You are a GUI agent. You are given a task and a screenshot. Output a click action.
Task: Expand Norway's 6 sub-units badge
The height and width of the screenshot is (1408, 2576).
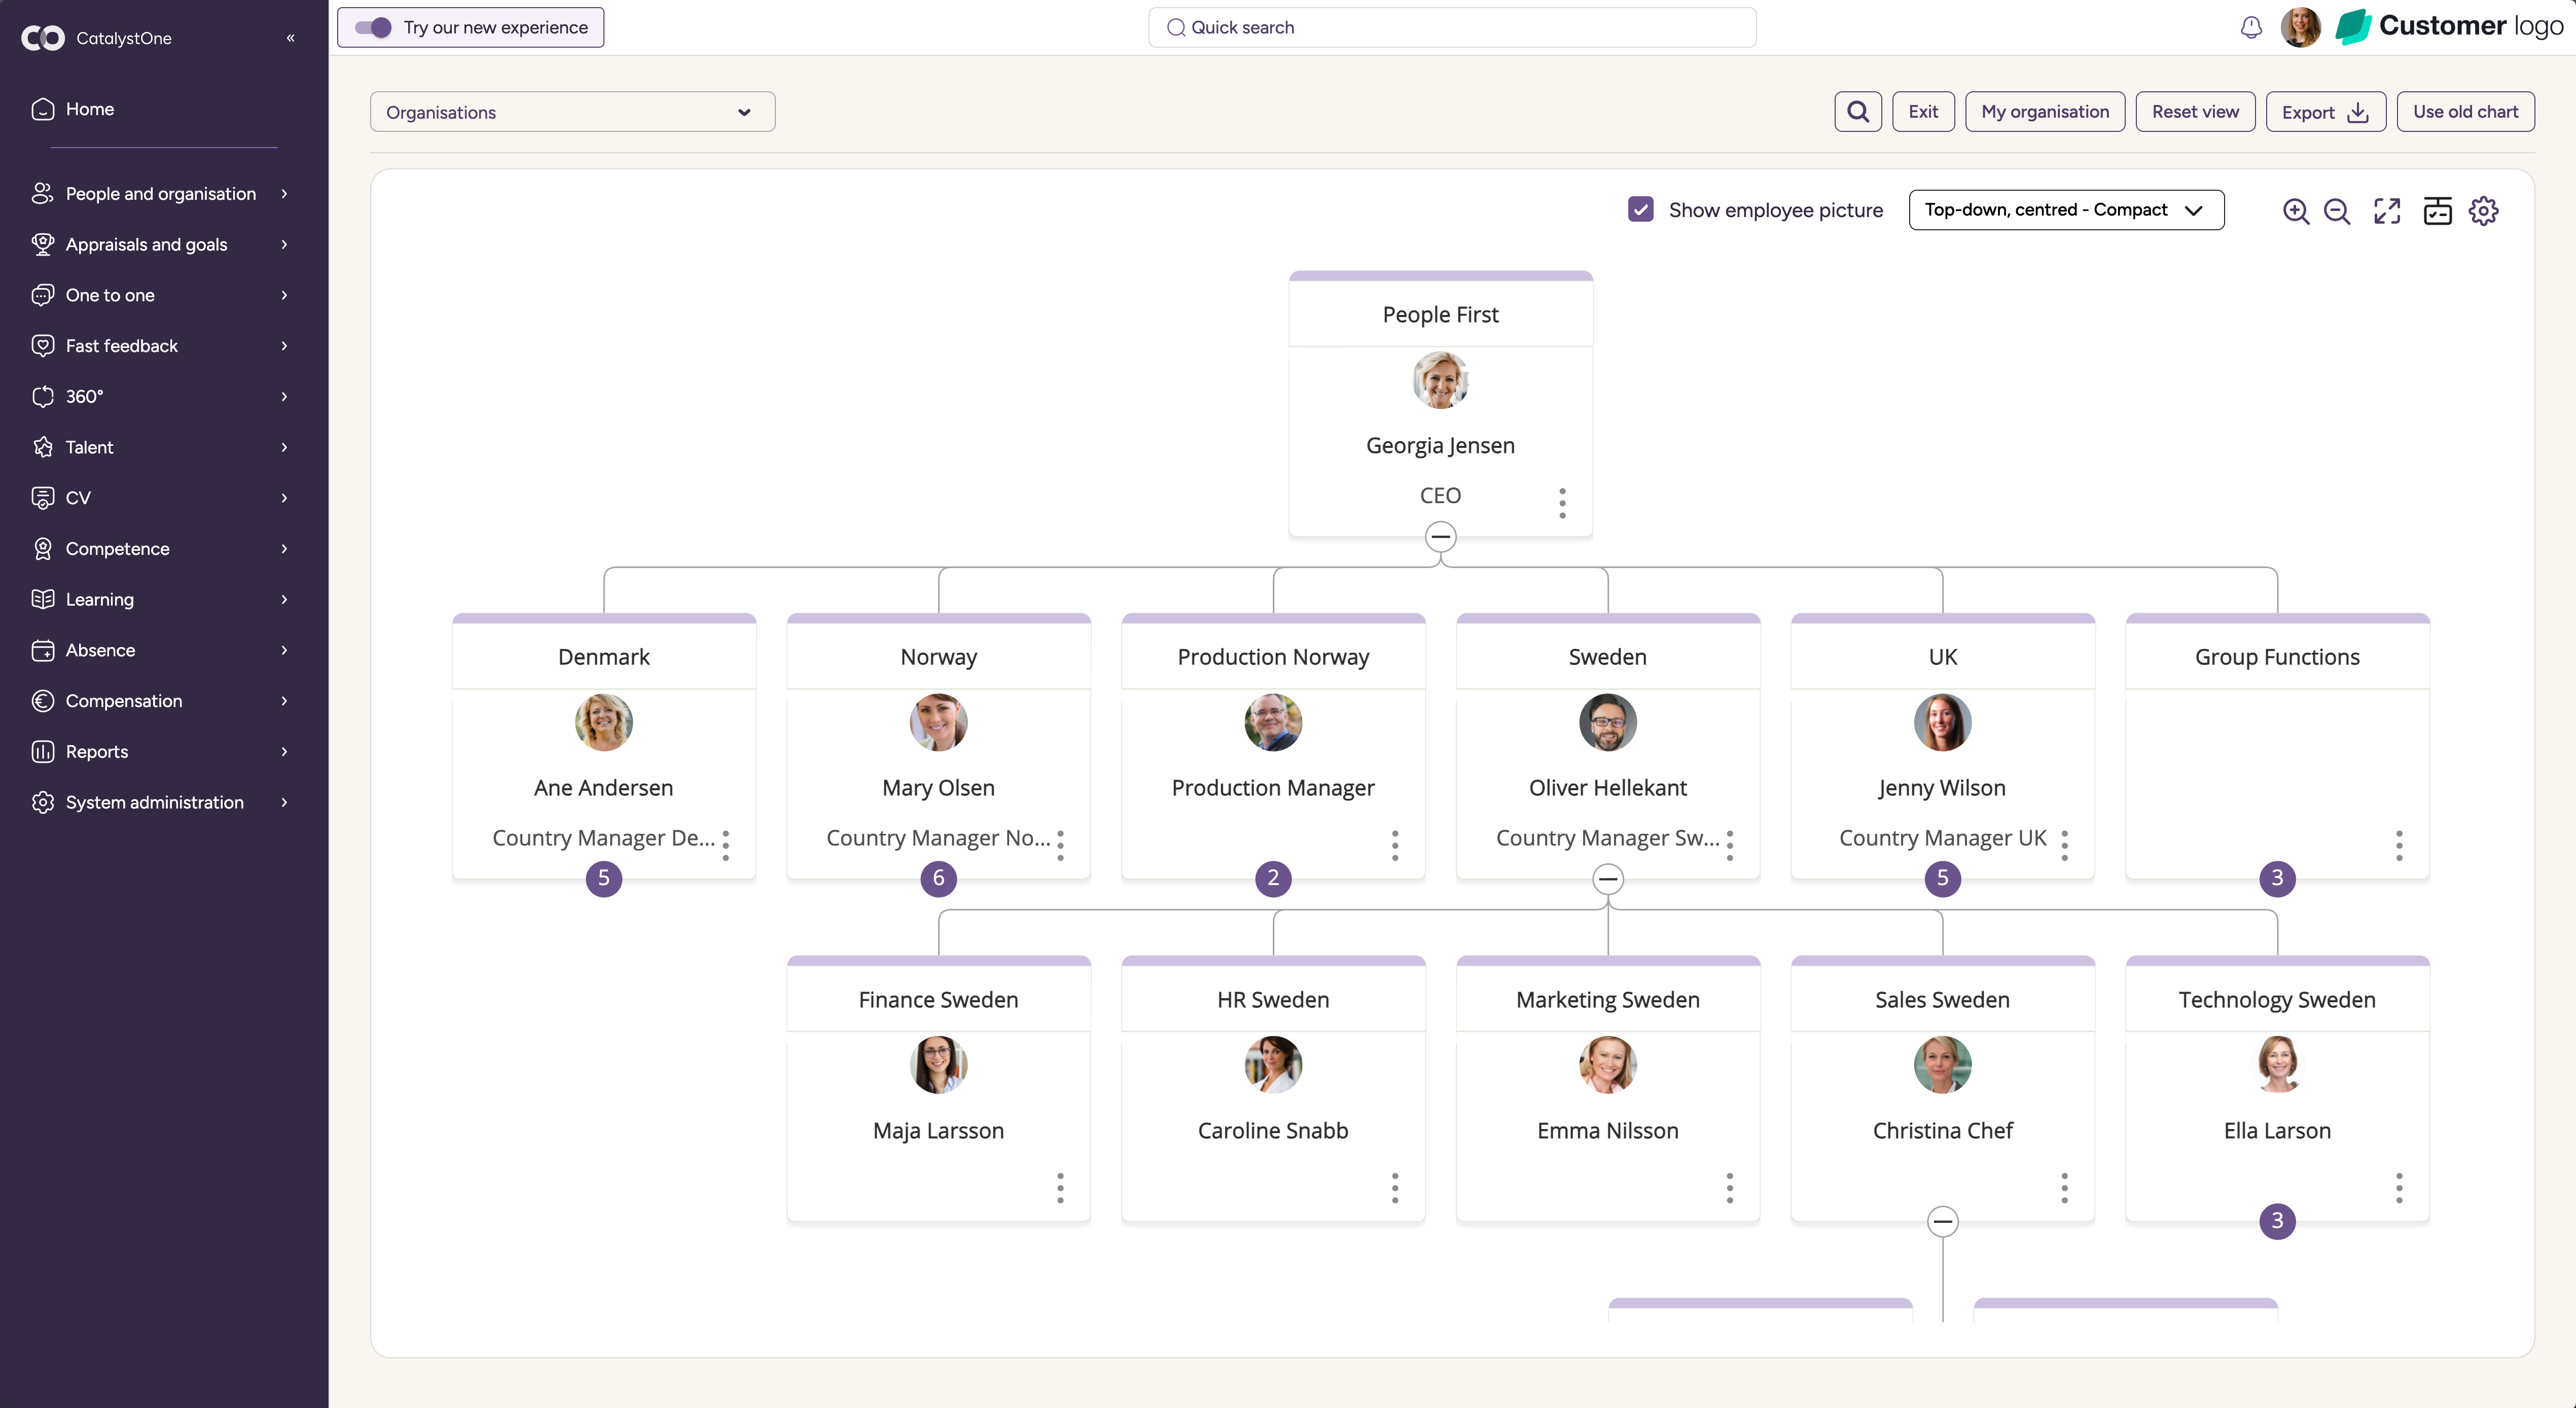pyautogui.click(x=938, y=878)
